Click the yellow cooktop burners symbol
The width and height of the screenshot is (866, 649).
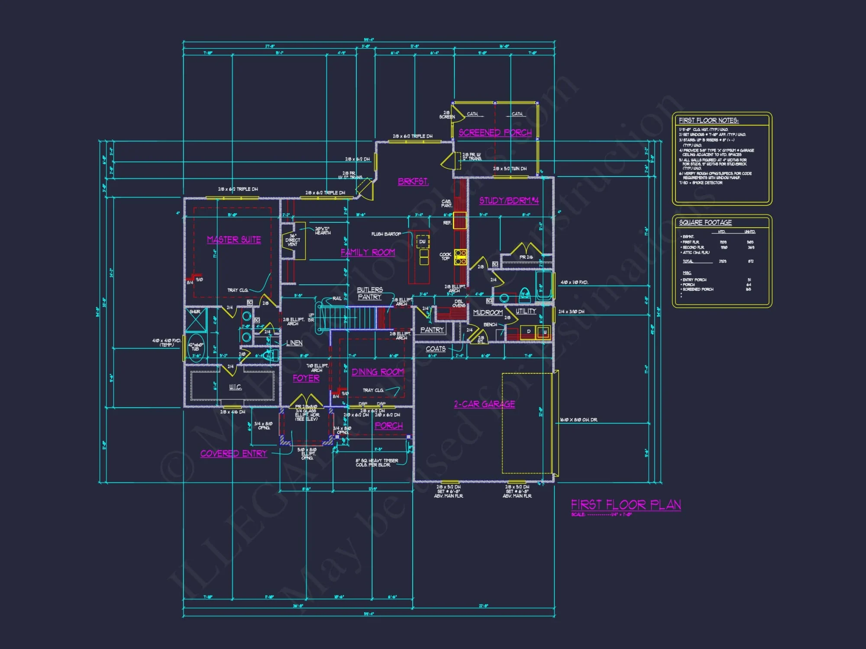(x=460, y=257)
